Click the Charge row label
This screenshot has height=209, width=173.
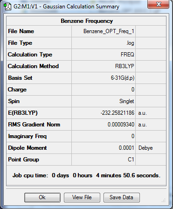pos(17,90)
